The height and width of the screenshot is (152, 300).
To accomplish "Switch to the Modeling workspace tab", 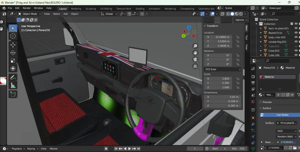I will [x=76, y=9].
